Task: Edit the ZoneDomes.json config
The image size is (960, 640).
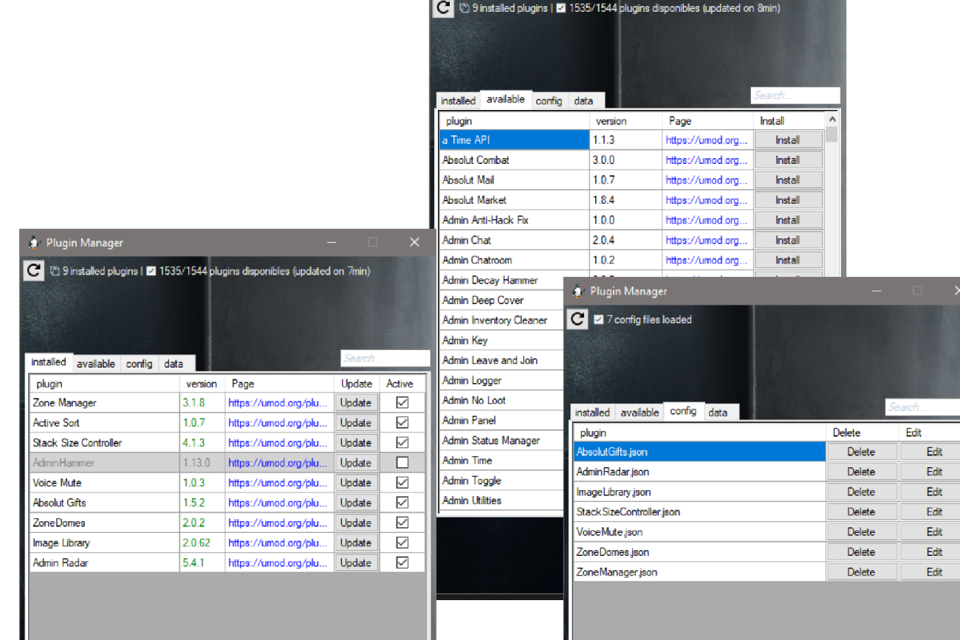Action: pos(934,552)
